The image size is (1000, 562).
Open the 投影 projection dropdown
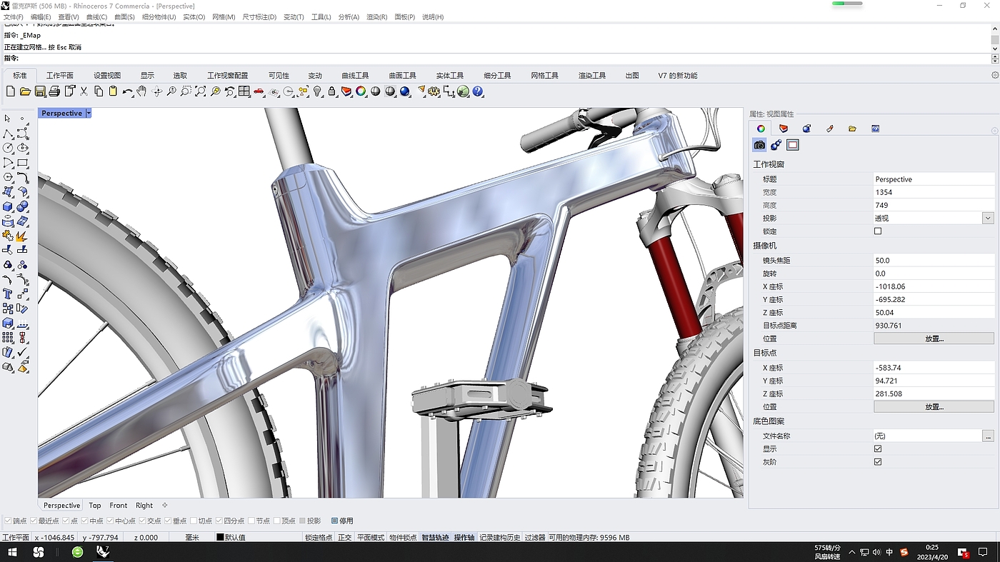pos(988,219)
